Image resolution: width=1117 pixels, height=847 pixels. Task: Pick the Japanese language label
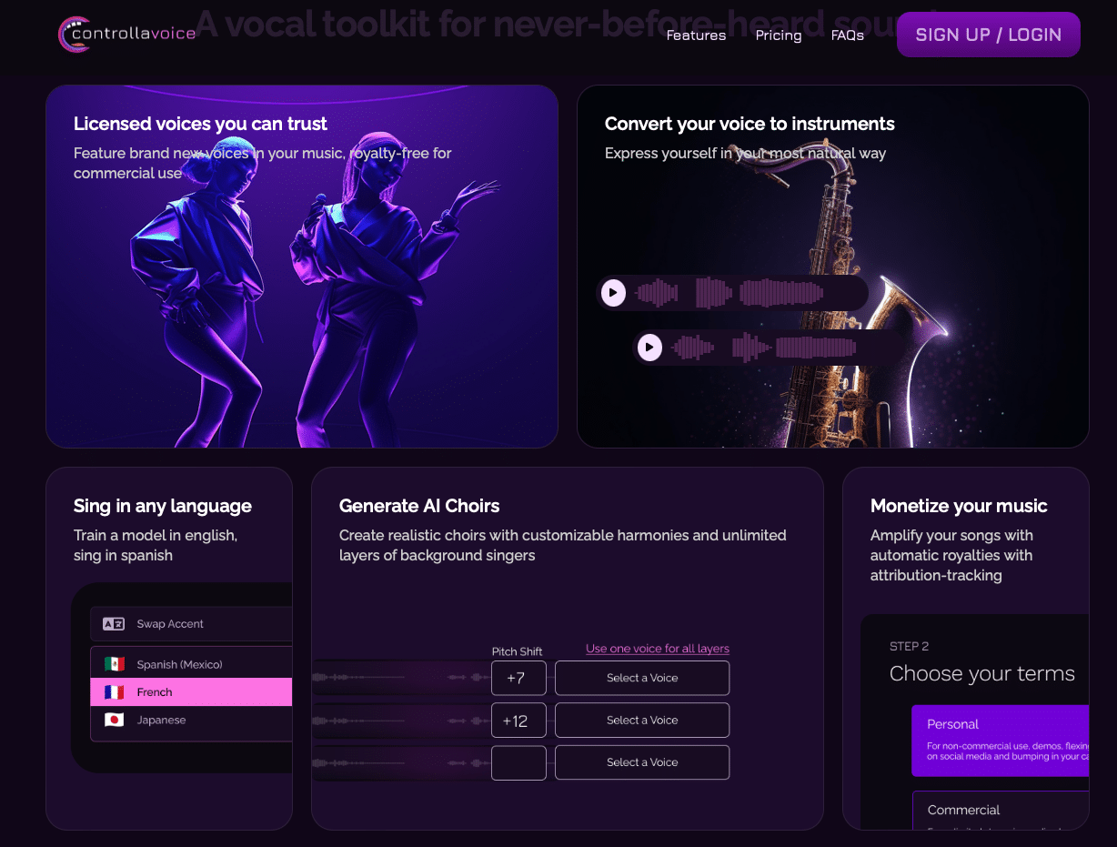(x=161, y=720)
